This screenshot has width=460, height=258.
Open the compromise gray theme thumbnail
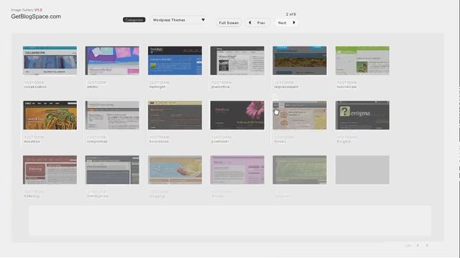(x=112, y=115)
